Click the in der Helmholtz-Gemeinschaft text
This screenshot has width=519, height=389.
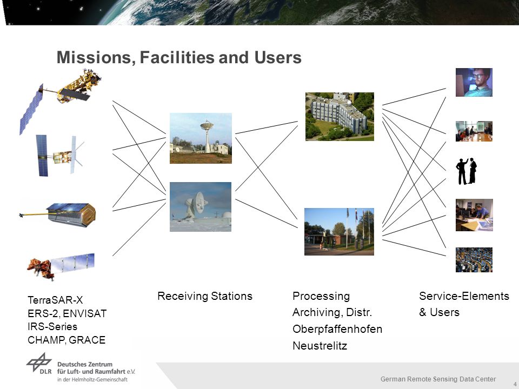pyautogui.click(x=92, y=379)
